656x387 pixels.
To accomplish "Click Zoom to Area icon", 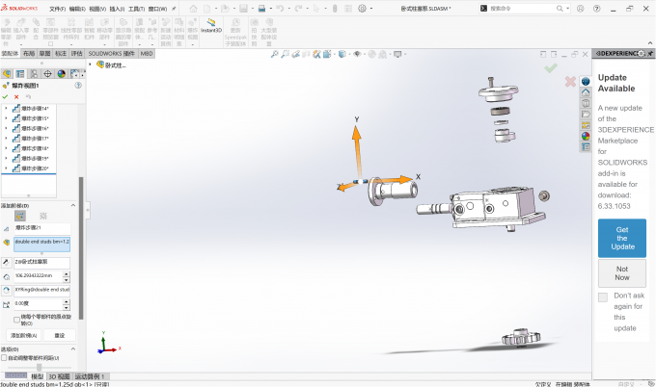I will (285, 54).
